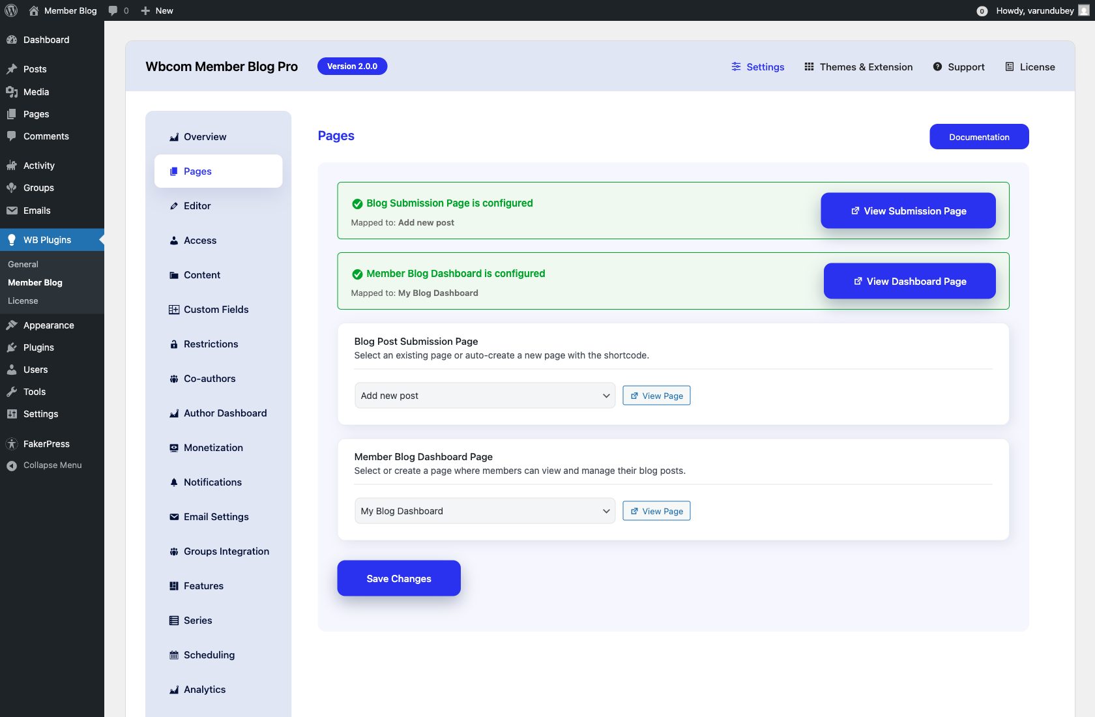The image size is (1095, 717).
Task: Click the WordPress logo in admin bar
Action: [10, 10]
